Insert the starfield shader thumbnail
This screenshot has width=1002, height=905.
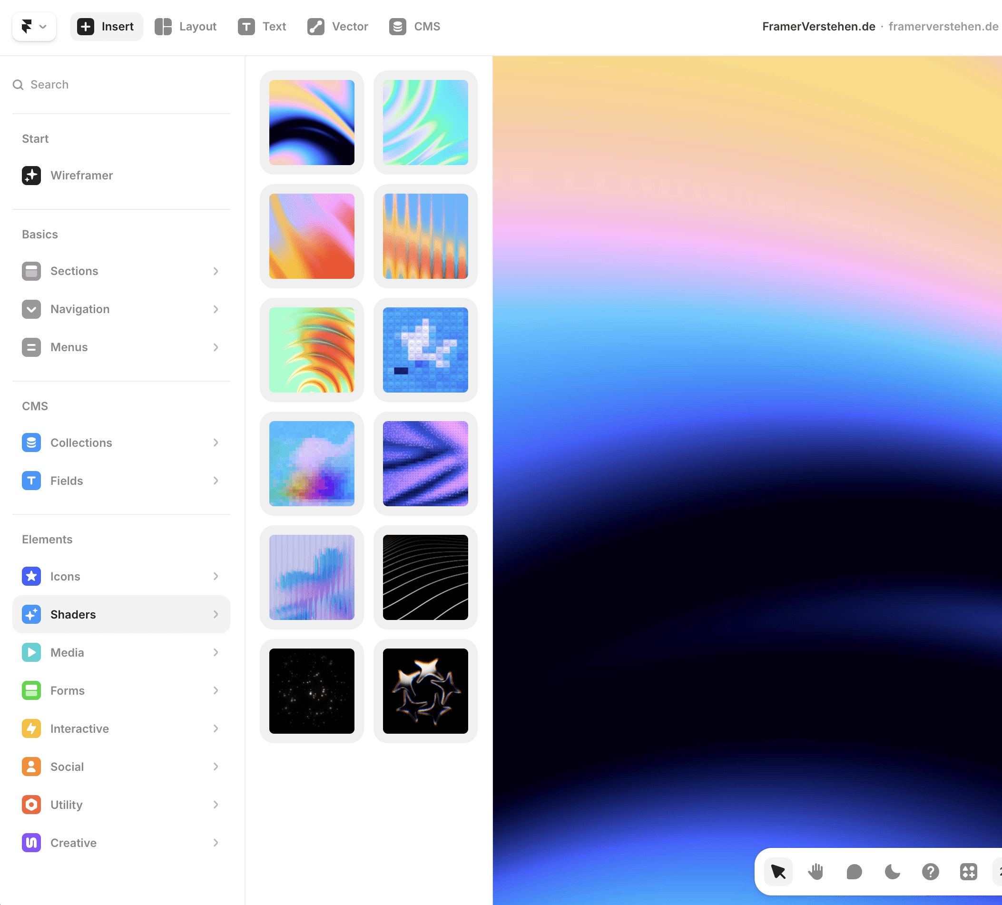click(x=312, y=691)
